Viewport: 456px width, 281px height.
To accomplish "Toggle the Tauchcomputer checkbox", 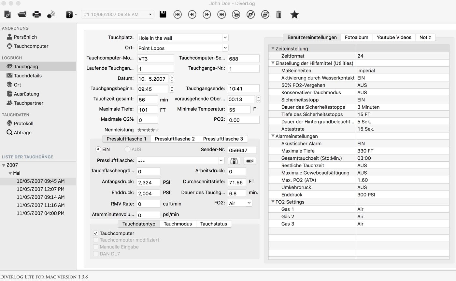I will (96, 233).
